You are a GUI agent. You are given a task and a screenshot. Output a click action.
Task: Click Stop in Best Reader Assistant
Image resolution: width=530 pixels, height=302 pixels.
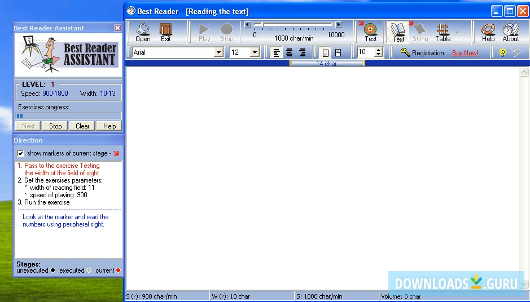(55, 126)
